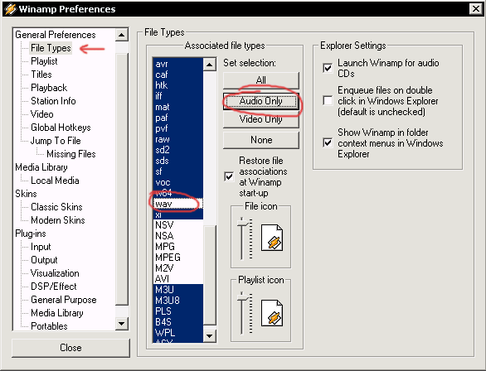This screenshot has width=486, height=371.
Task: Click the Close button at bottom left
Action: click(70, 348)
